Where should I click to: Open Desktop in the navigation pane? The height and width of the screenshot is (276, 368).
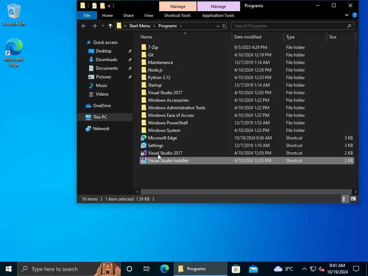tap(103, 51)
